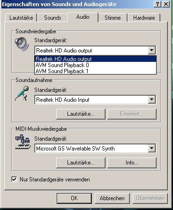The width and height of the screenshot is (173, 210).
Task: Click the question mark help button
Action: pos(158,4)
